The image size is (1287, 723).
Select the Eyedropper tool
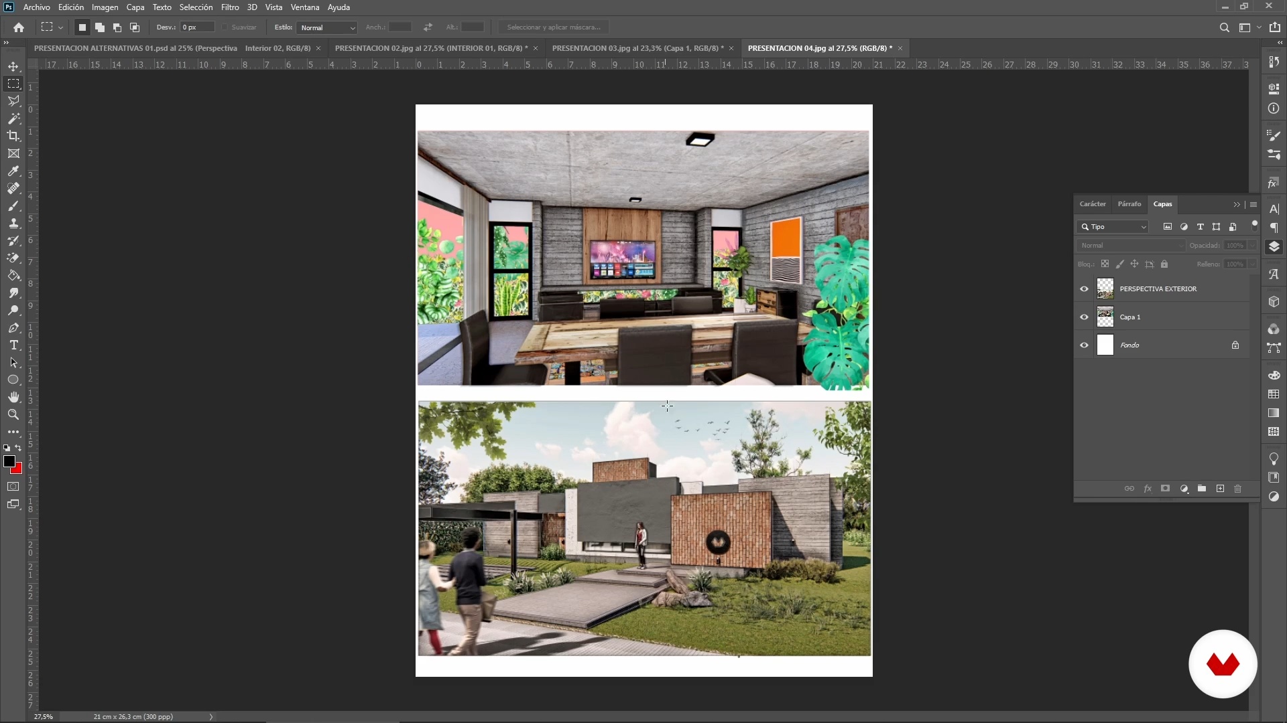pyautogui.click(x=13, y=171)
